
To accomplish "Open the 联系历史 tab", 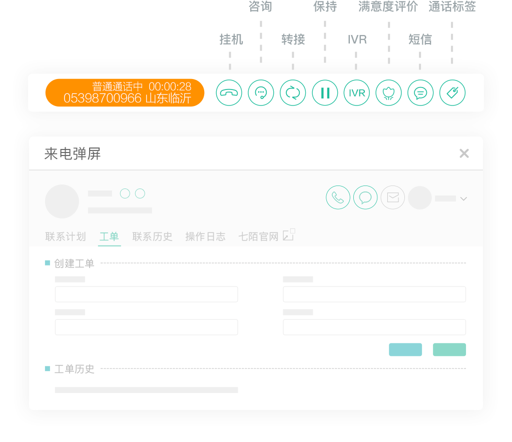I will (x=153, y=236).
